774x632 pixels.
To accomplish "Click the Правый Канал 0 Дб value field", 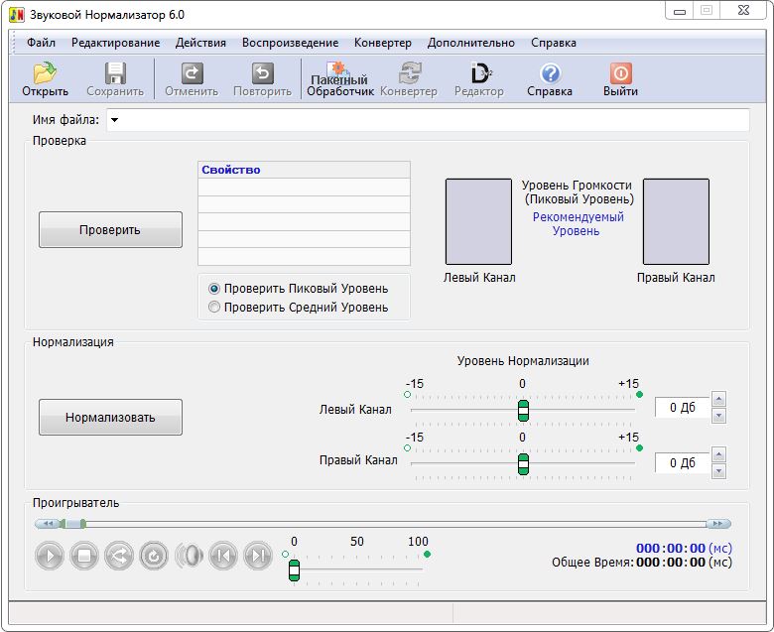I will click(x=682, y=462).
